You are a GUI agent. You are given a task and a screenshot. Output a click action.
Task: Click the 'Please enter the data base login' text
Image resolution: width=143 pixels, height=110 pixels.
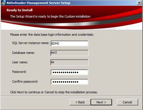click(52, 35)
